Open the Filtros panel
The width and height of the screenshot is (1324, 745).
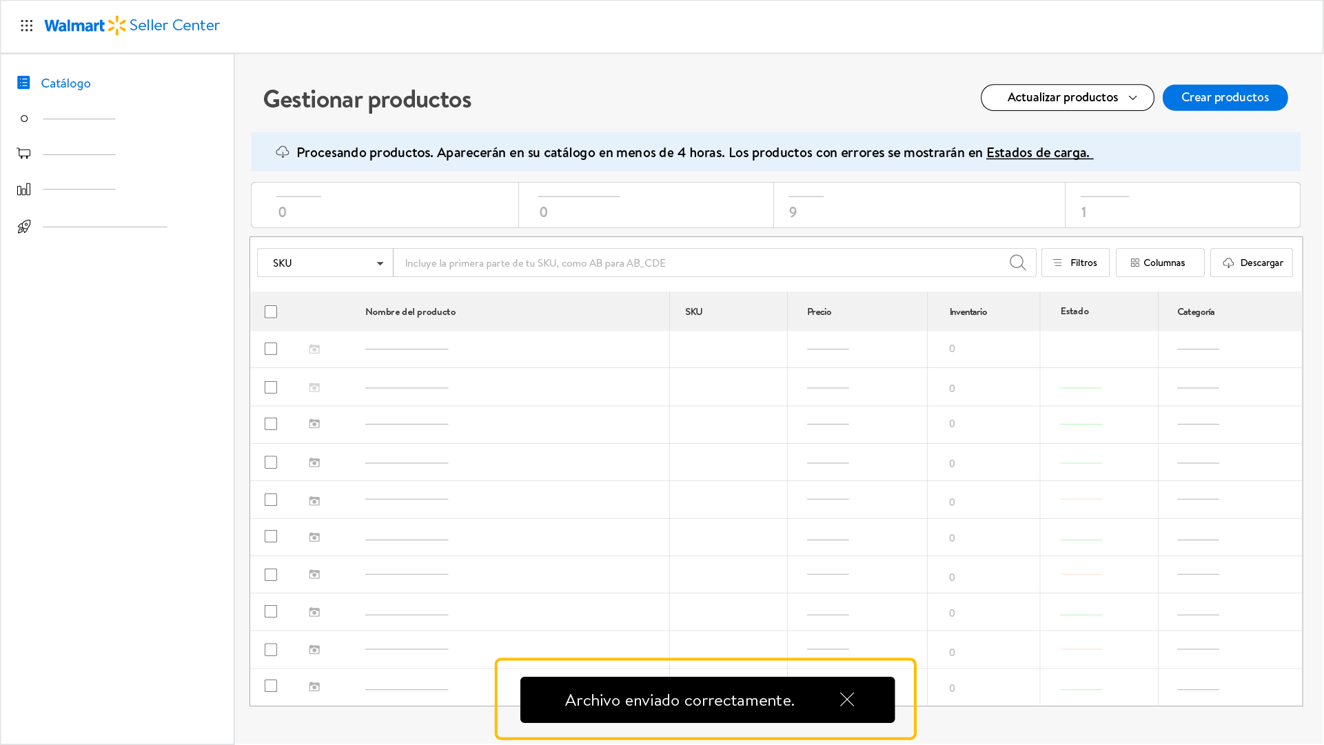tap(1075, 263)
